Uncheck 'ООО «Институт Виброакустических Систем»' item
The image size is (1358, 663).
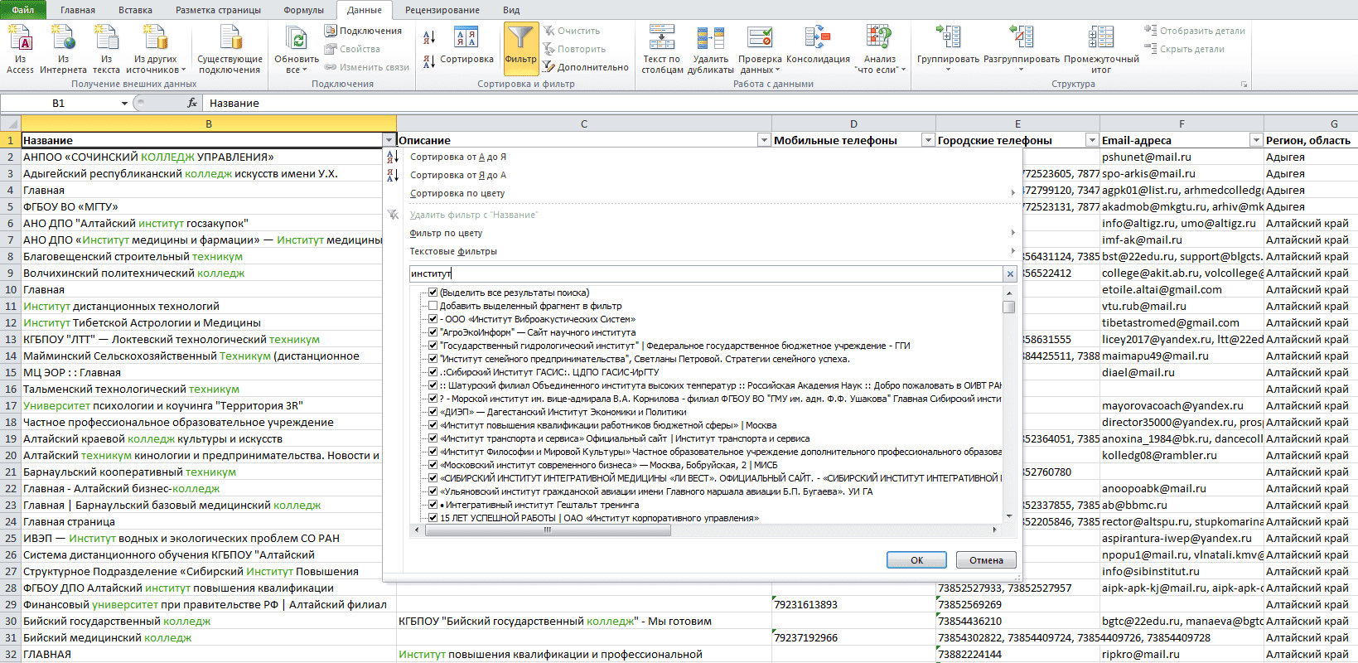[x=433, y=319]
